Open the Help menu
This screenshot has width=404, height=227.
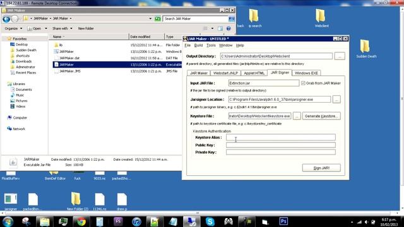tap(240, 45)
